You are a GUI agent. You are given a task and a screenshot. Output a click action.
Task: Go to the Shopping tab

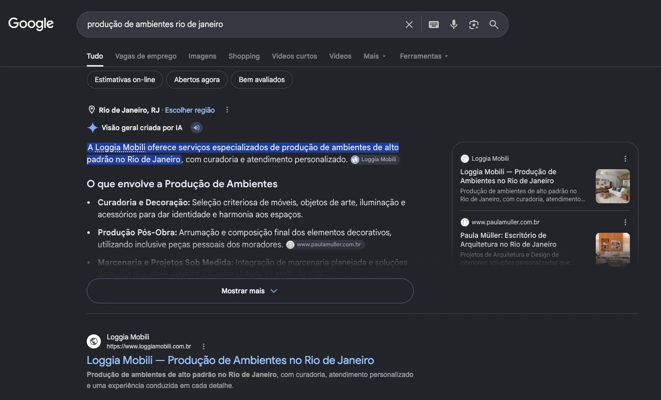point(244,56)
